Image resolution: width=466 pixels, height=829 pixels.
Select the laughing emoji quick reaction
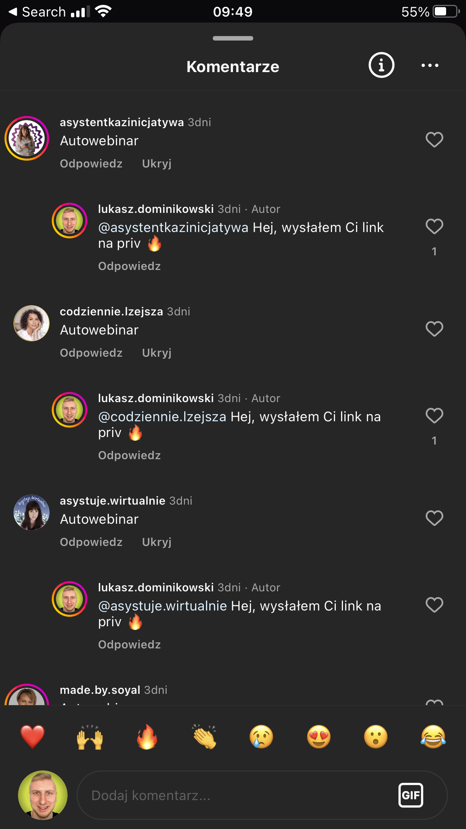click(433, 737)
